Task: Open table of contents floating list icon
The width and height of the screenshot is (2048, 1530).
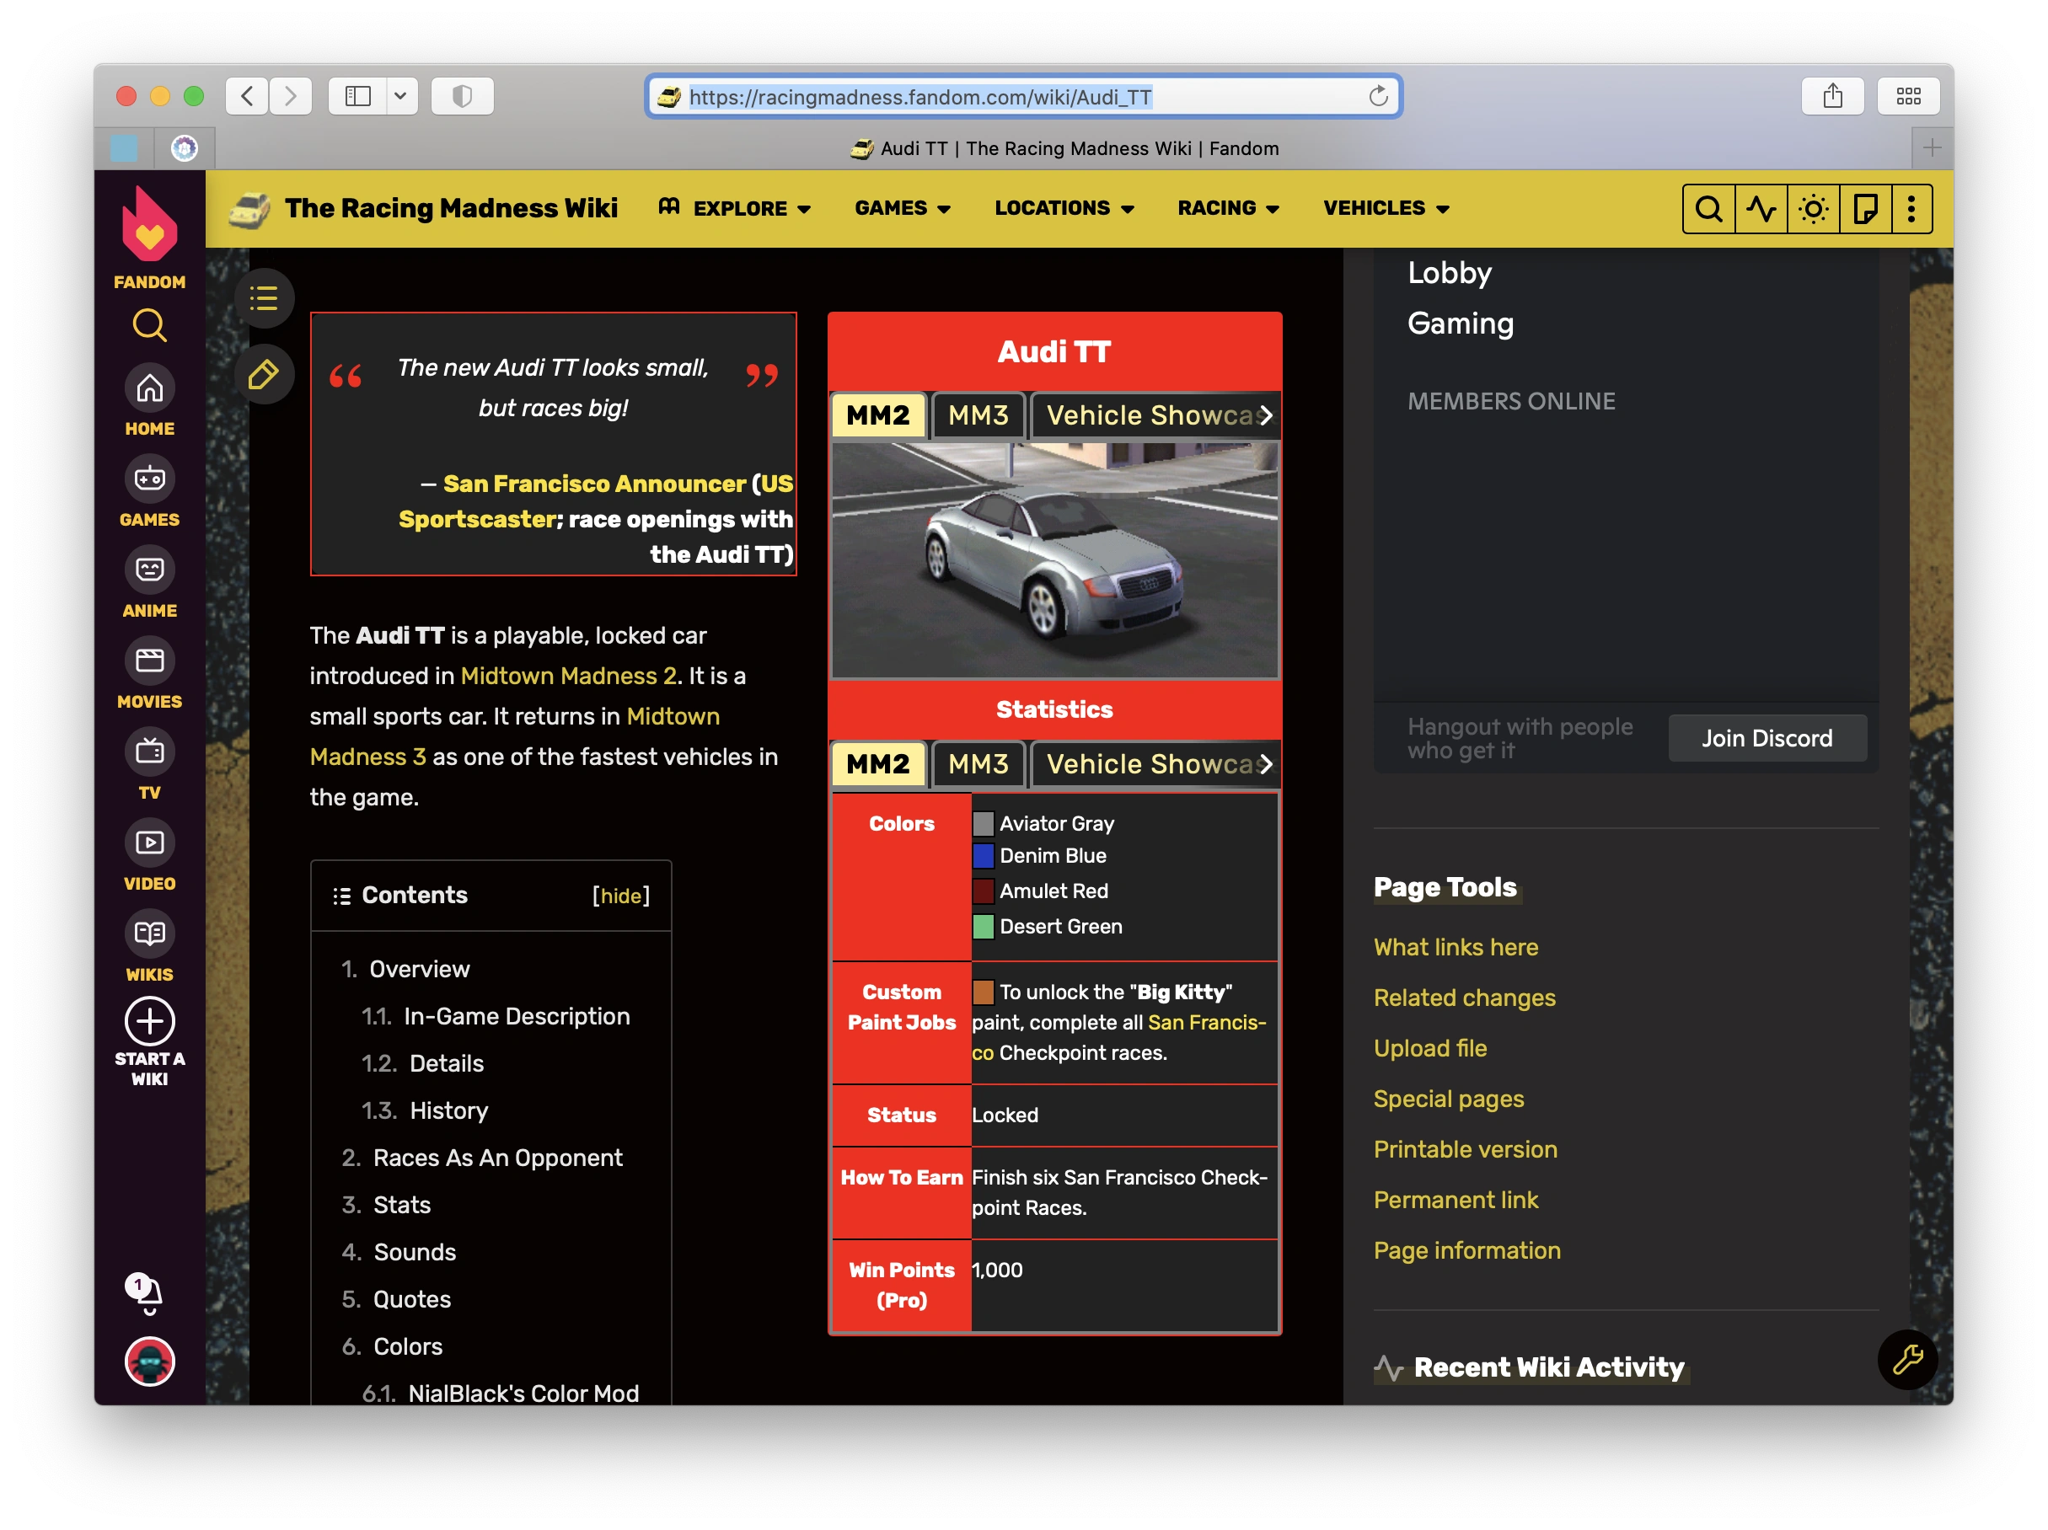Action: [264, 298]
